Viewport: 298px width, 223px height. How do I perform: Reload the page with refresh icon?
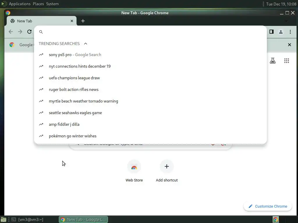click(29, 32)
